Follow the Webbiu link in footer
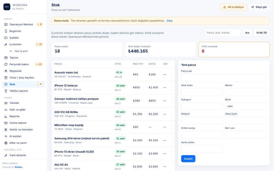Screen dimensions: 274x171 (18, 167)
